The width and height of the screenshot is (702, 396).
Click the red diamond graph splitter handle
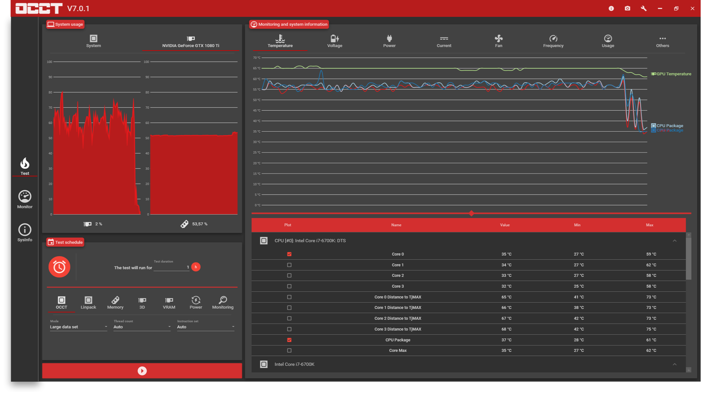(472, 213)
